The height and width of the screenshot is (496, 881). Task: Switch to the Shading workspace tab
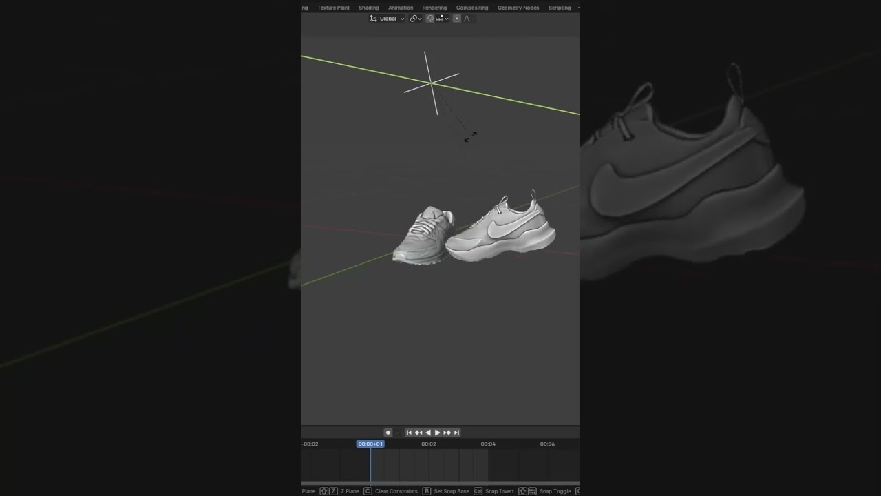tap(369, 8)
